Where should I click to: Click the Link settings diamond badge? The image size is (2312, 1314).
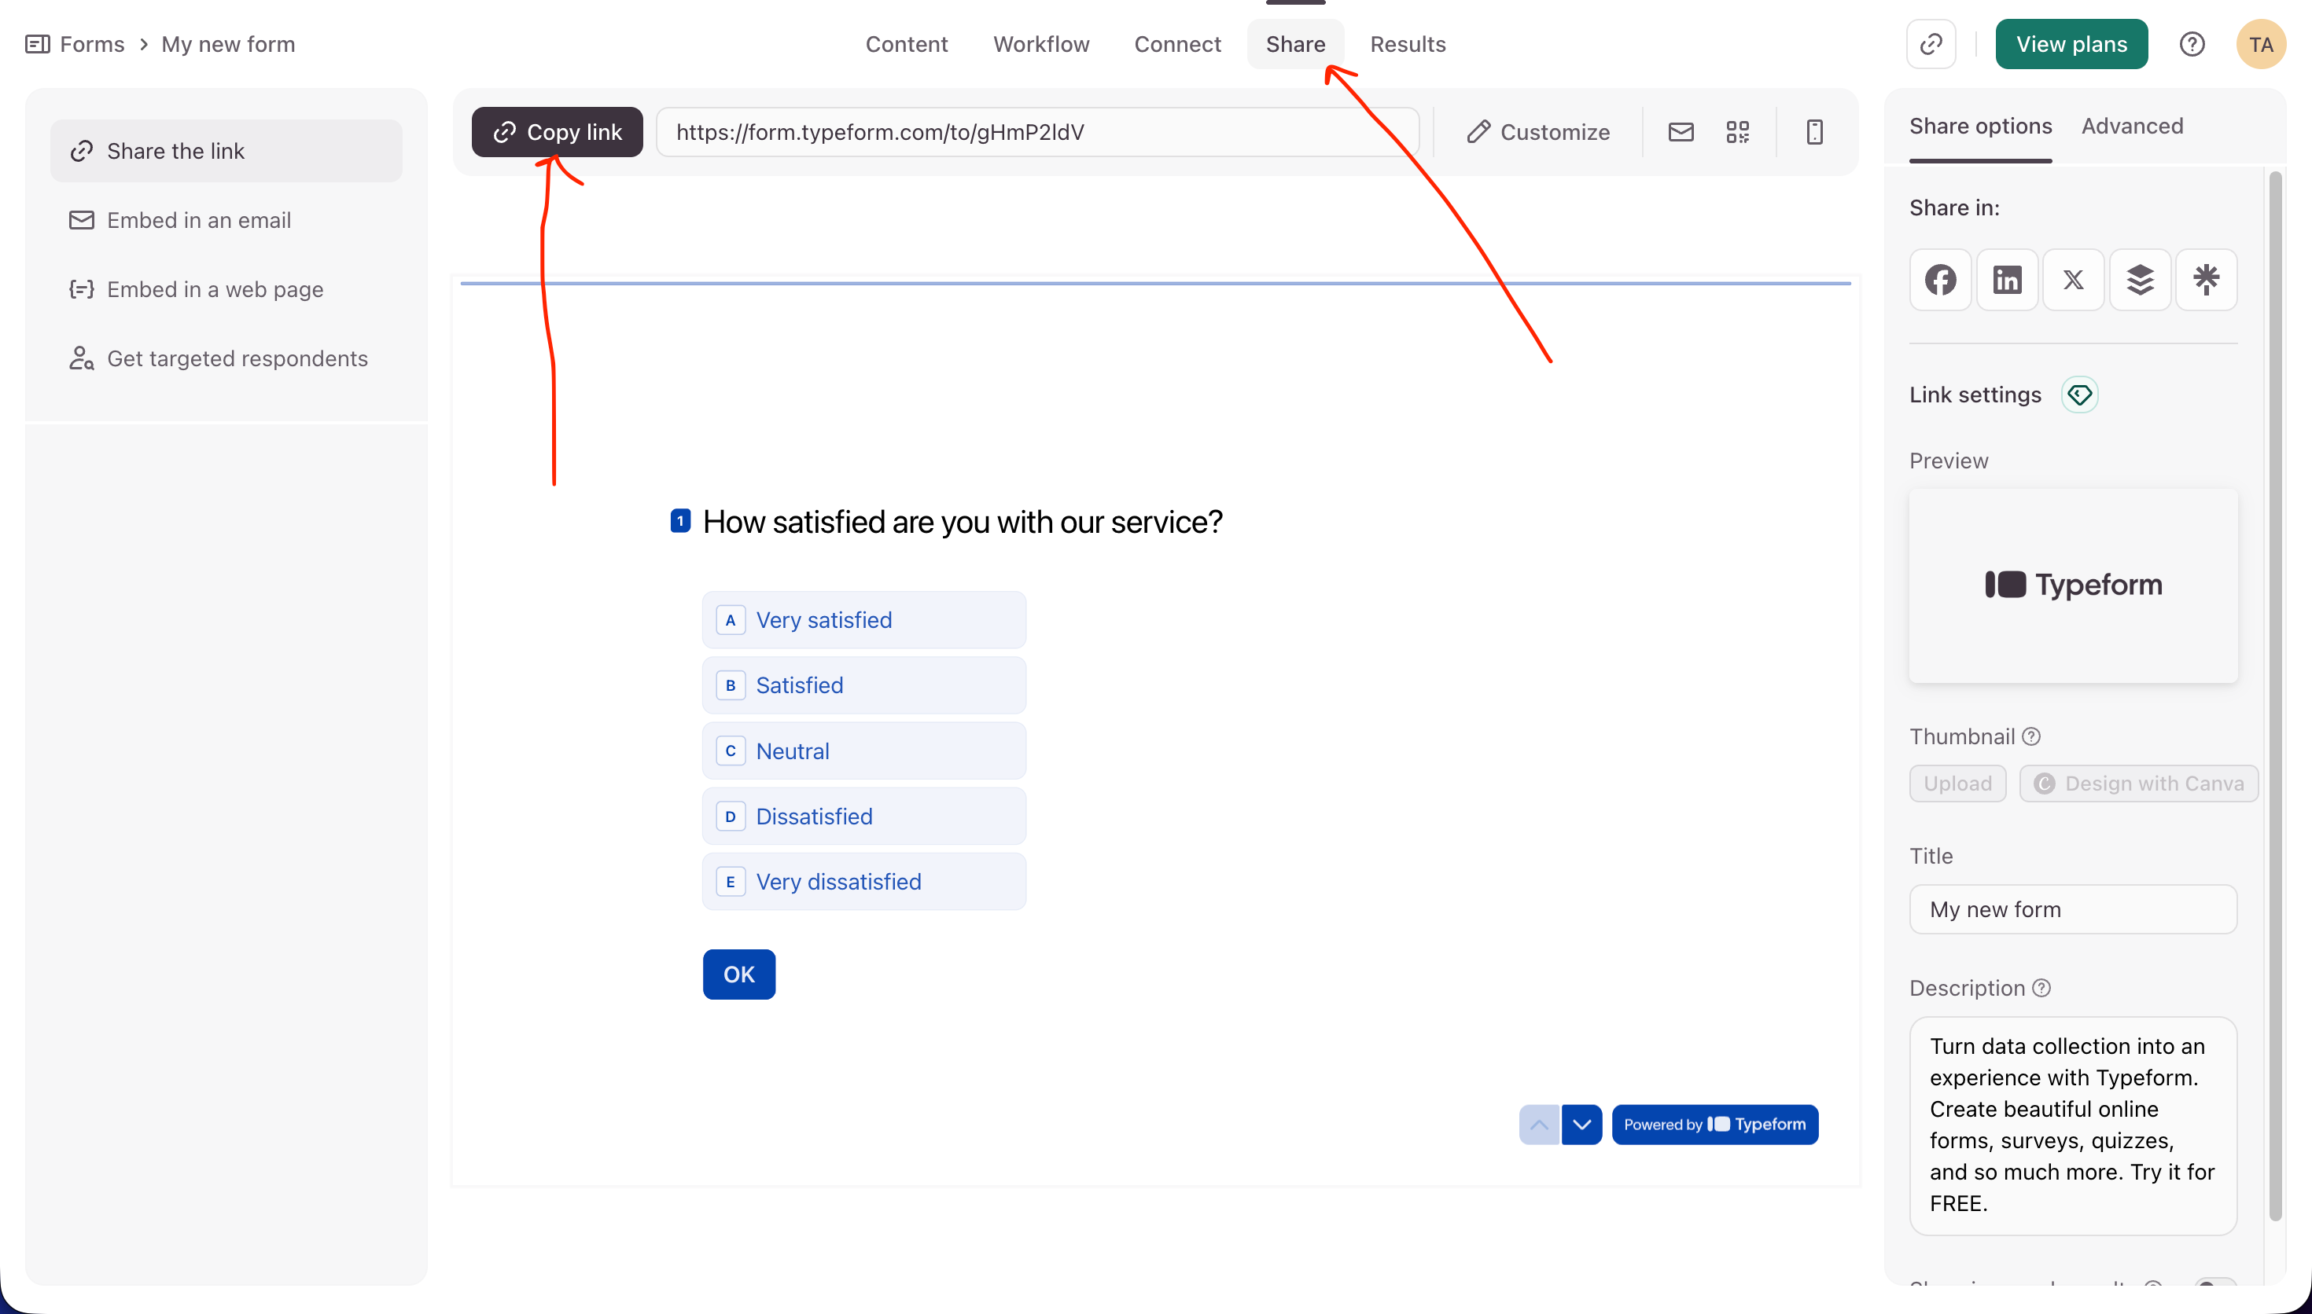pyautogui.click(x=2078, y=395)
